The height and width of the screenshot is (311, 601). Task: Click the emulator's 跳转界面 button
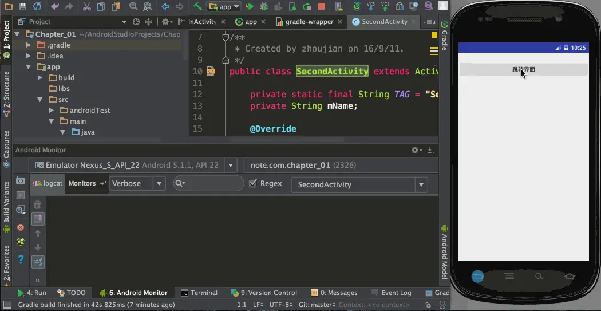point(523,69)
